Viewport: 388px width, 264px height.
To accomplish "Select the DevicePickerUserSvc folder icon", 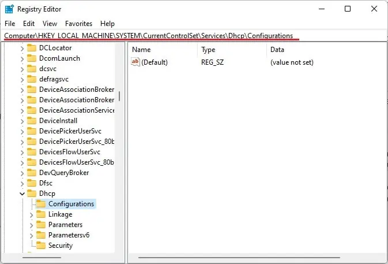I will pyautogui.click(x=32, y=131).
